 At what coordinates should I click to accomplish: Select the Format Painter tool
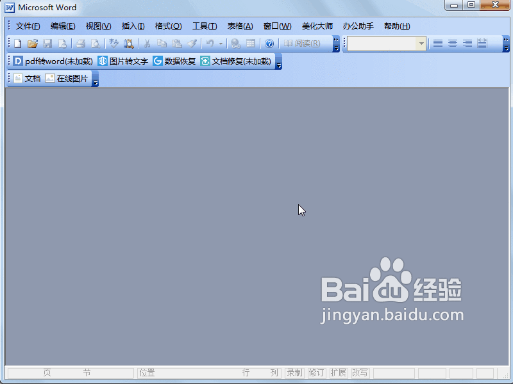click(192, 43)
